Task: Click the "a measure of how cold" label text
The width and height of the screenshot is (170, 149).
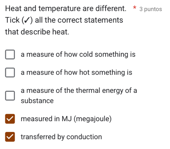Action: coord(78,55)
